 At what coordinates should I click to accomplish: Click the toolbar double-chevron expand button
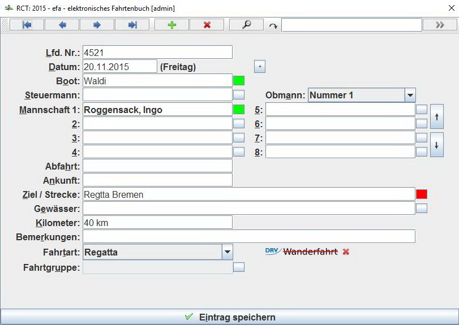pos(440,25)
